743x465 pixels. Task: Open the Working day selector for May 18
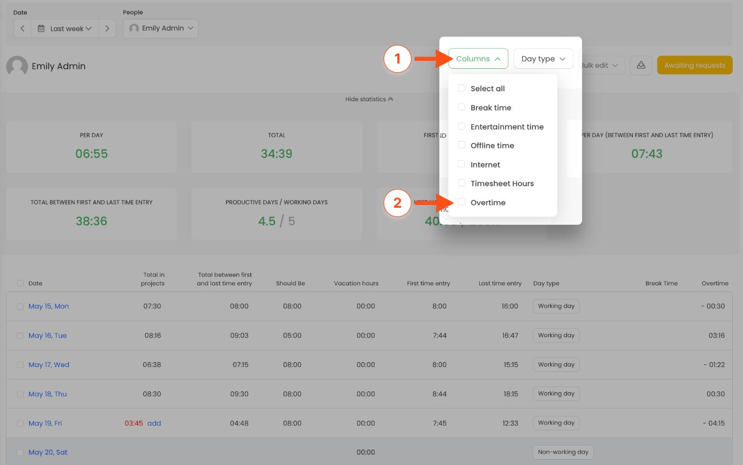tap(556, 394)
